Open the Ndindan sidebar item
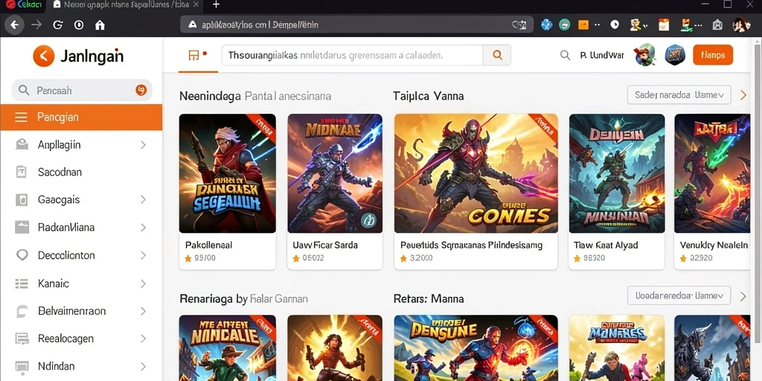This screenshot has width=762, height=381. point(81,366)
